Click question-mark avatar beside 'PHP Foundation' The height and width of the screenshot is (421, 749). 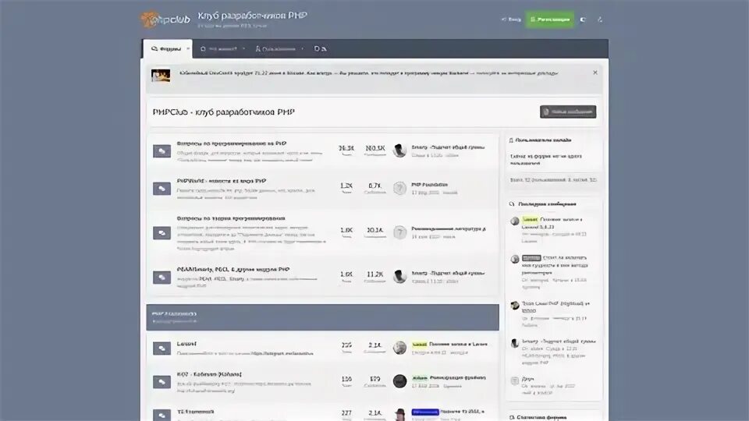399,188
